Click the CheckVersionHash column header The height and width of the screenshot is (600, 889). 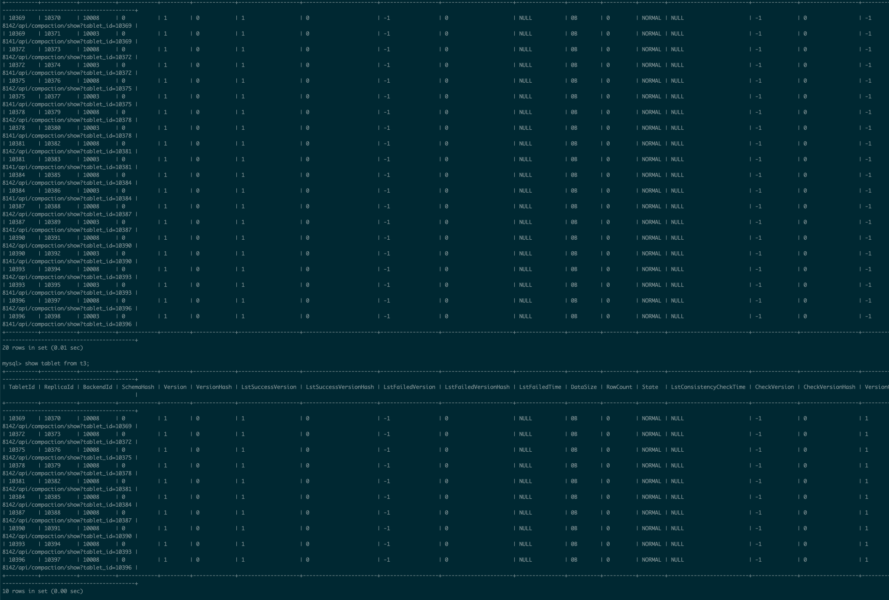tap(829, 387)
